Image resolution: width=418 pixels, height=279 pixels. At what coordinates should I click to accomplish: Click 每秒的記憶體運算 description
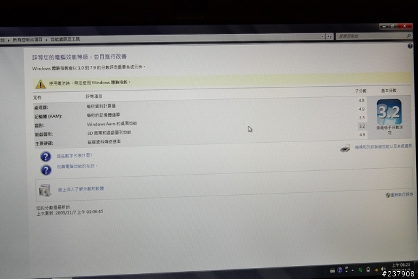click(103, 115)
